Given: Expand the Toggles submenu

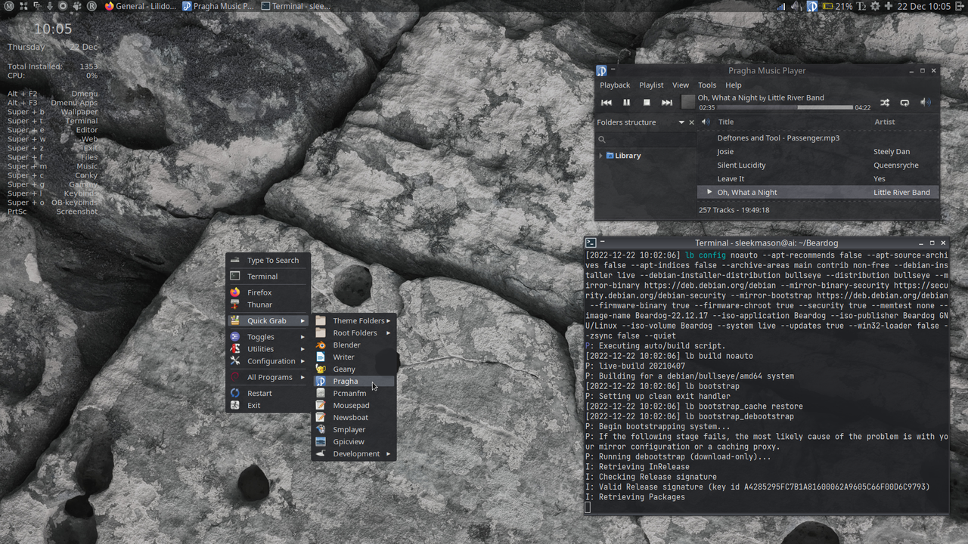Looking at the screenshot, I should coord(268,337).
